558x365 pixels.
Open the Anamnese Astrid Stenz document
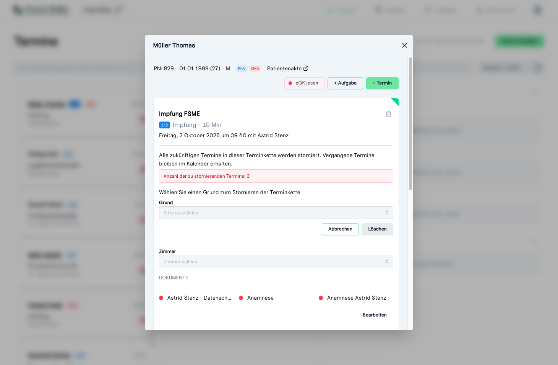click(352, 298)
